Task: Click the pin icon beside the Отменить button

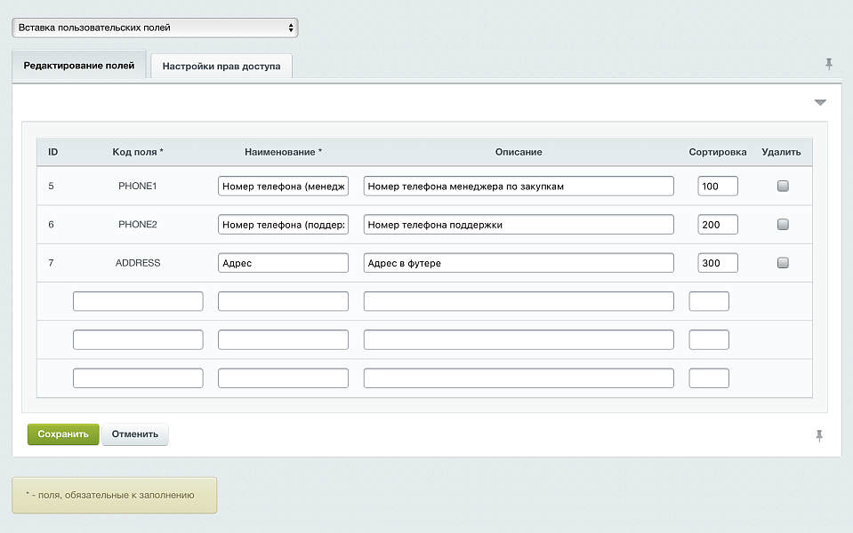Action: pyautogui.click(x=819, y=435)
